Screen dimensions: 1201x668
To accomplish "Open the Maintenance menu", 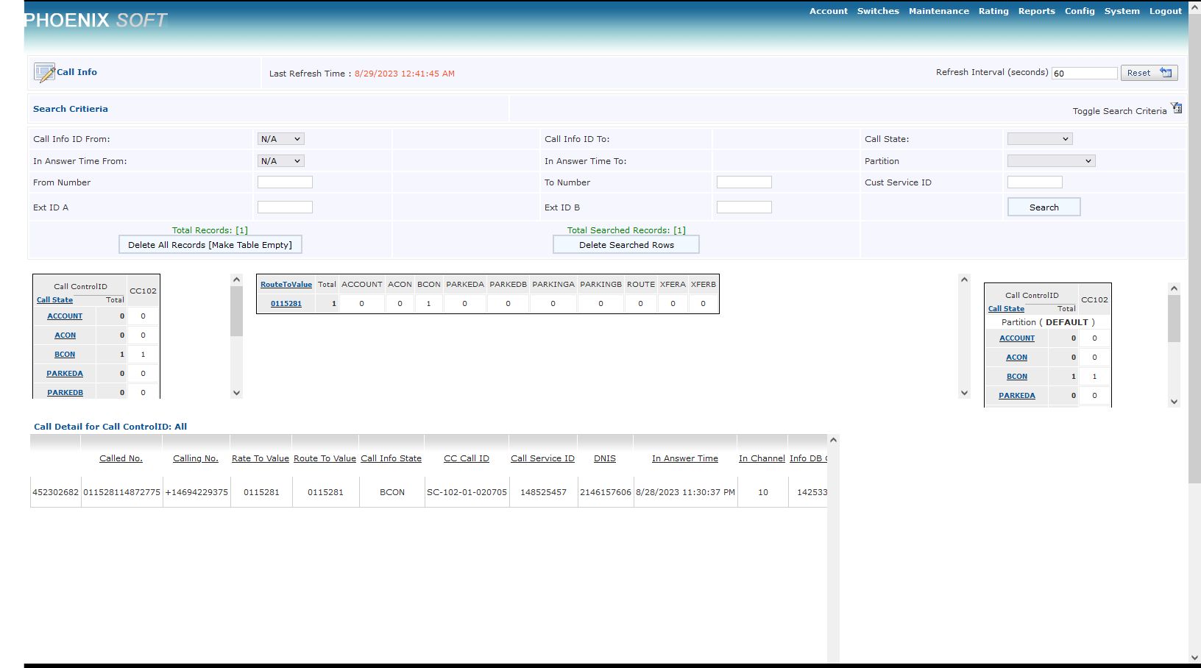I will (938, 11).
